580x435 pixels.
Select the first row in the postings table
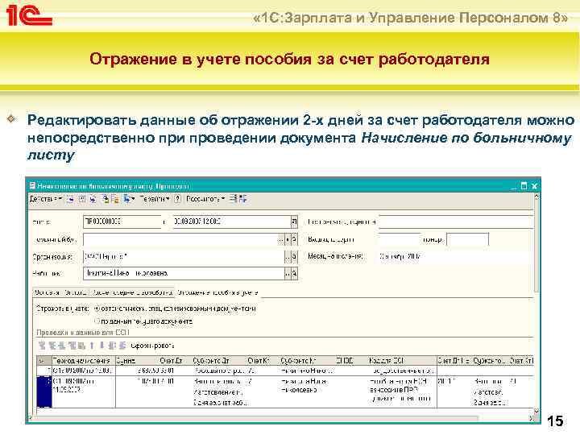tap(285, 371)
